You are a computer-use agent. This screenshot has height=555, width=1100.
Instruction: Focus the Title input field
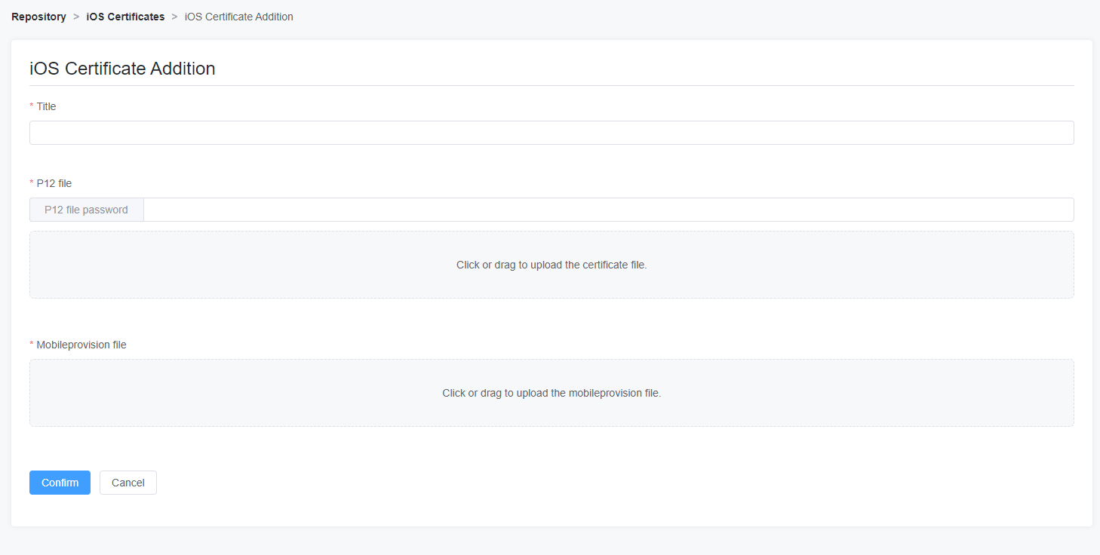click(552, 133)
